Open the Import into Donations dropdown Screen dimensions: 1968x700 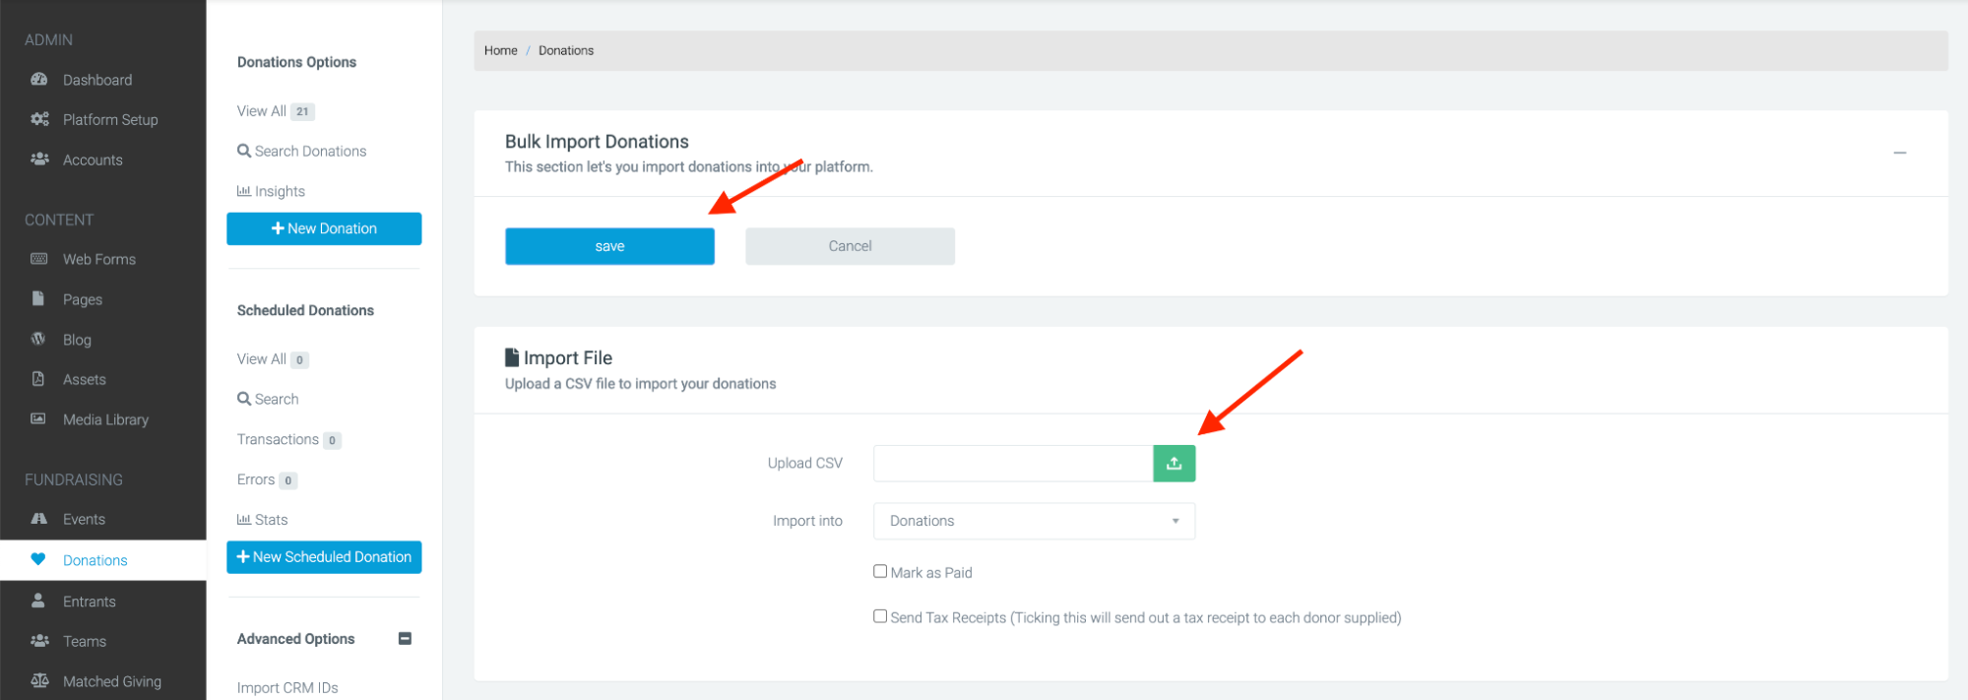1034,521
